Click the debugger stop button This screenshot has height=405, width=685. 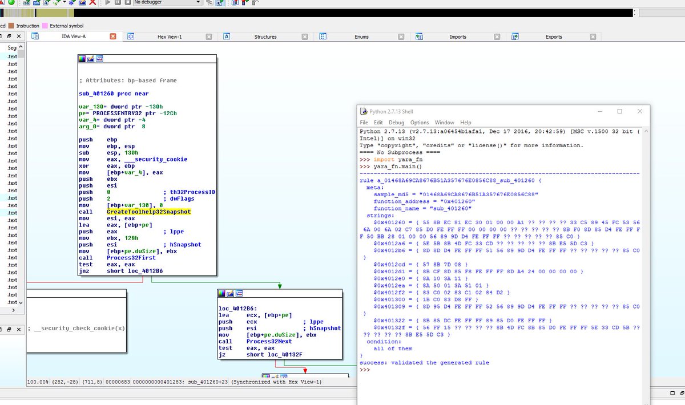tap(127, 3)
